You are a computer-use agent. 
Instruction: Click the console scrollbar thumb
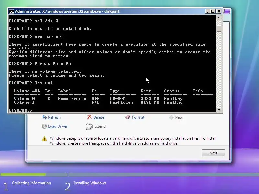[219, 28]
